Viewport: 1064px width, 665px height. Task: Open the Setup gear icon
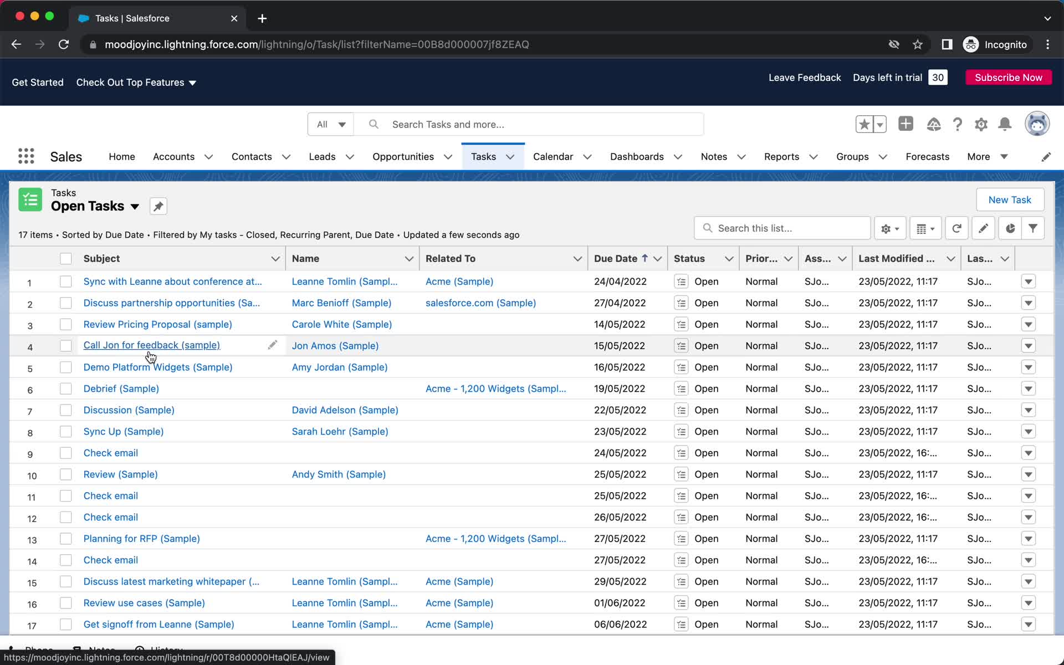pos(981,124)
